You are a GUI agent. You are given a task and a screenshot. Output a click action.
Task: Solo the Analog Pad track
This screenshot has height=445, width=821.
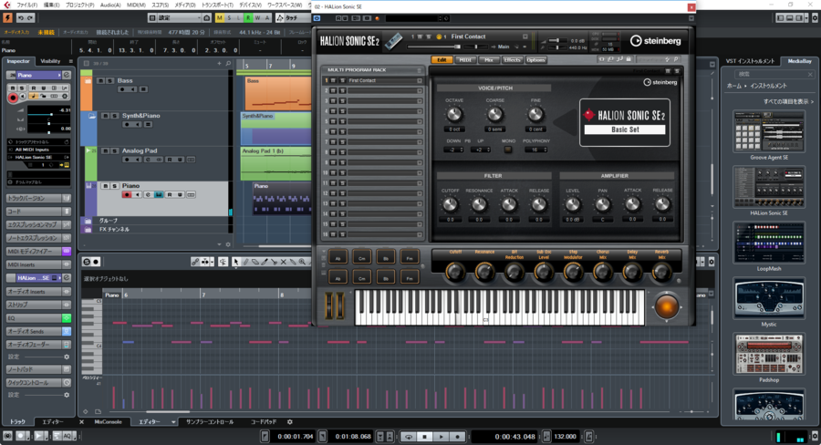(114, 150)
